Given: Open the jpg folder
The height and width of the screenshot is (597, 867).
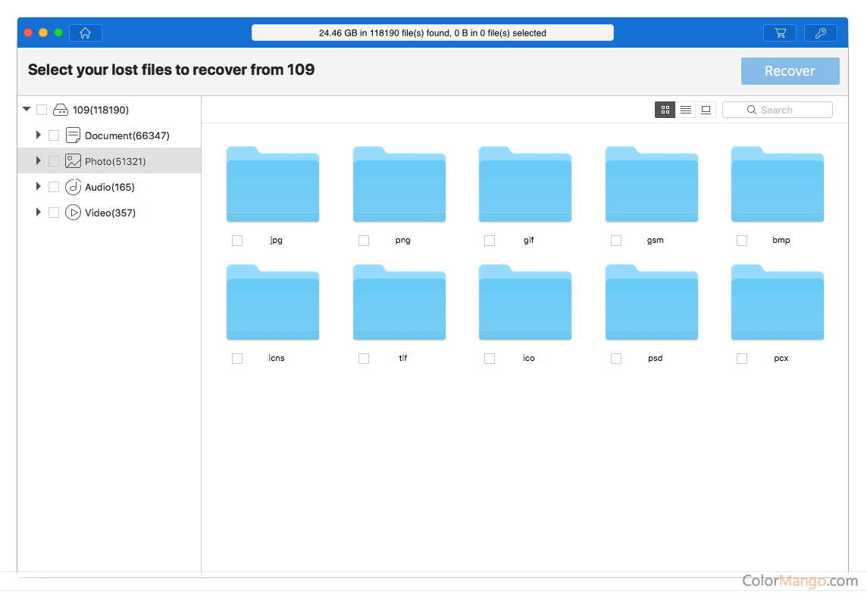Looking at the screenshot, I should [x=273, y=185].
